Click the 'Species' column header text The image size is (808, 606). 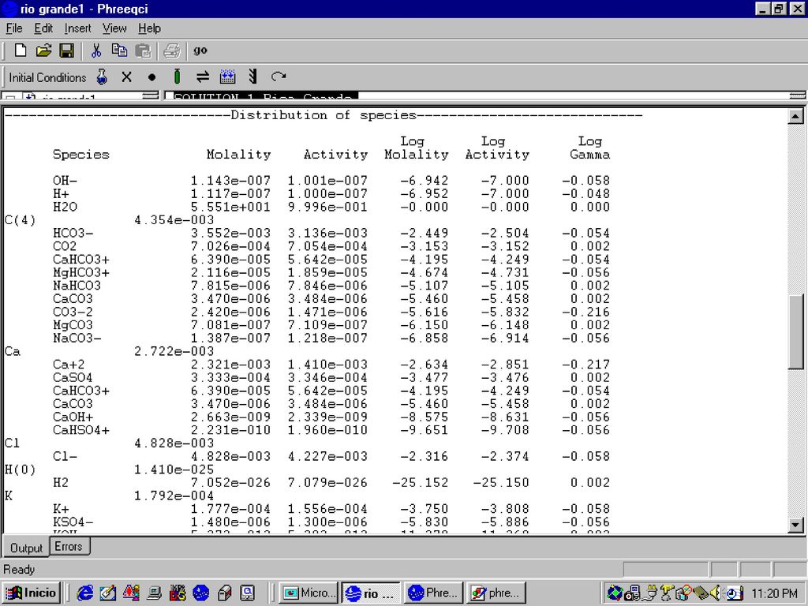[81, 155]
